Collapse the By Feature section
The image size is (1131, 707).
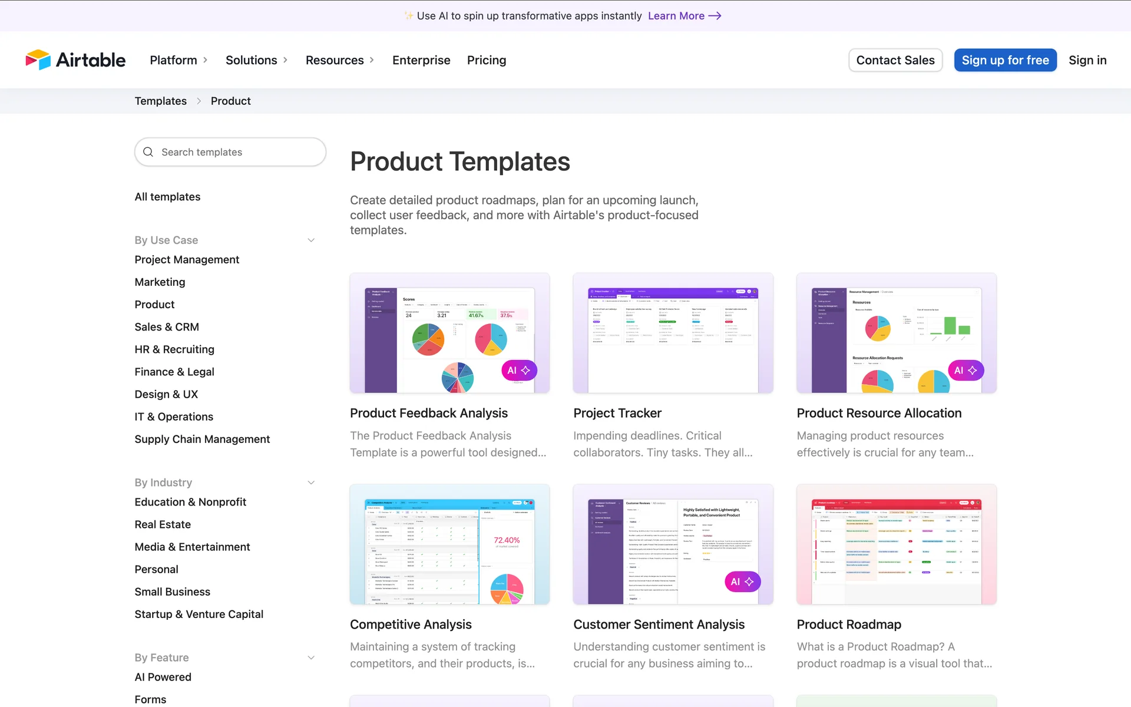tap(311, 658)
